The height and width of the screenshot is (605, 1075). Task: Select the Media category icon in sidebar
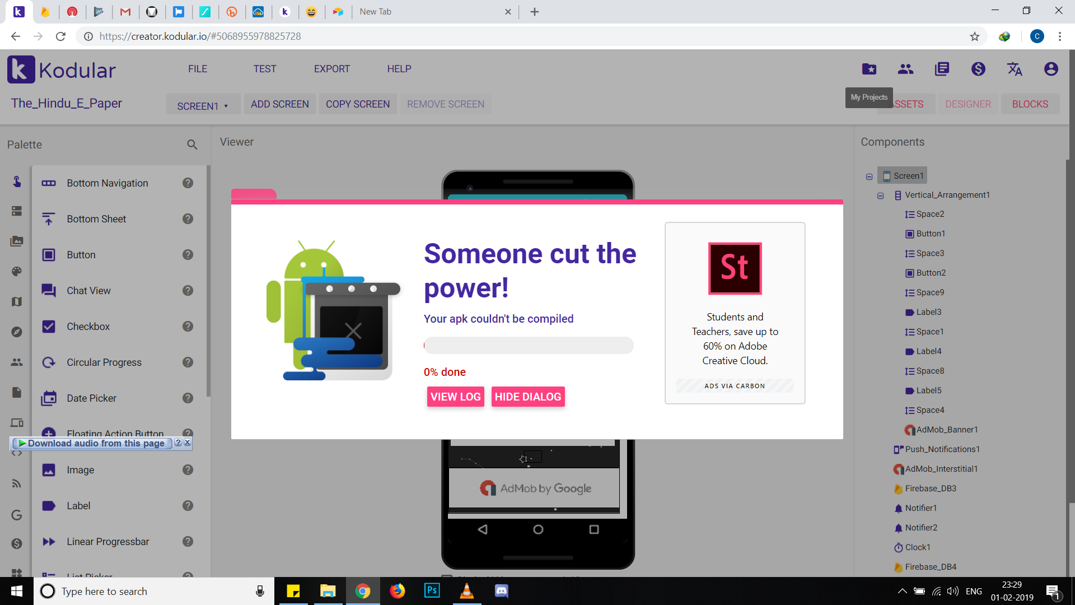coord(17,241)
